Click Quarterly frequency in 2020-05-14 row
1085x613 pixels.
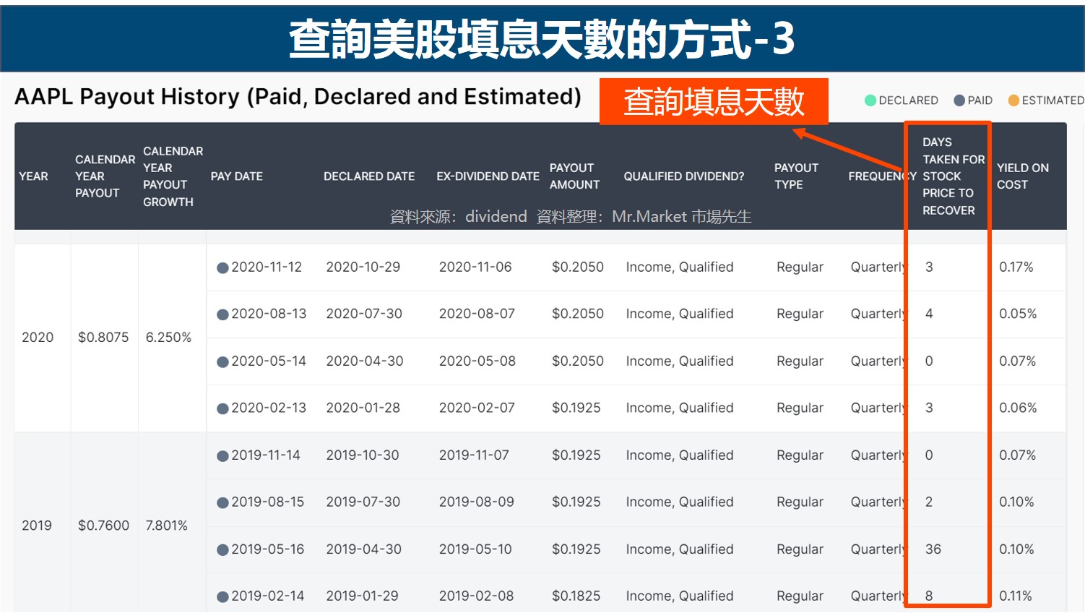(878, 361)
